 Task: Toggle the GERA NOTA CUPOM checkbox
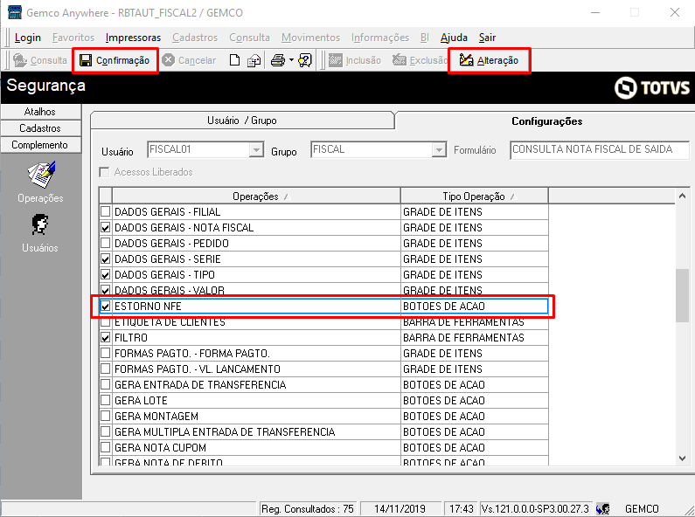tap(106, 447)
